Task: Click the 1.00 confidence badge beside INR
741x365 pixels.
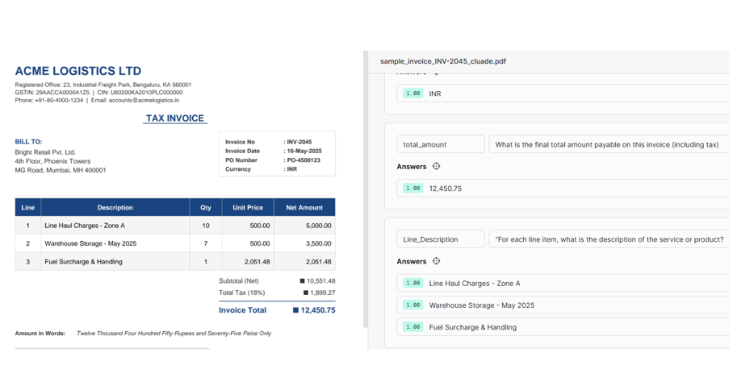Action: coord(413,93)
